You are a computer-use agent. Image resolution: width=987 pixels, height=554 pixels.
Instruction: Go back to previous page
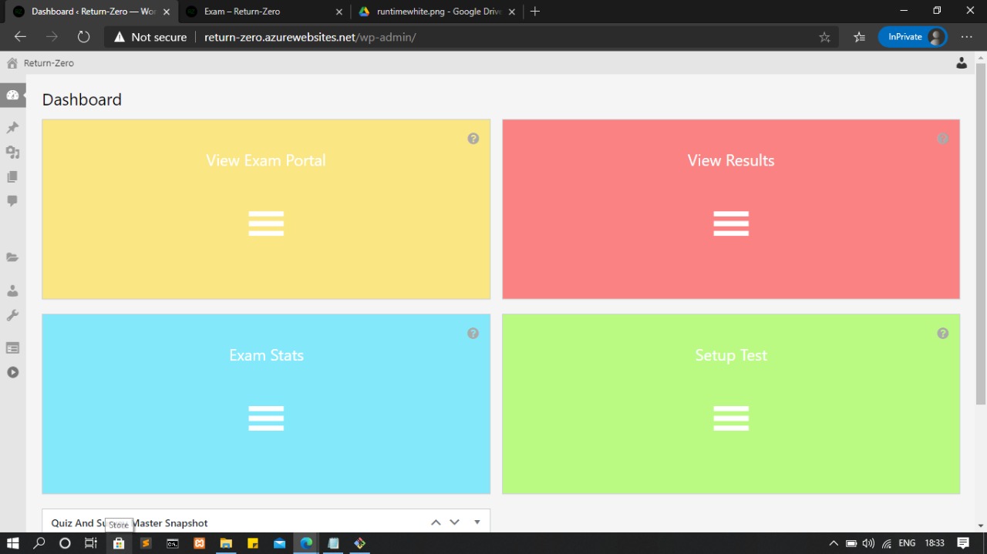20,37
